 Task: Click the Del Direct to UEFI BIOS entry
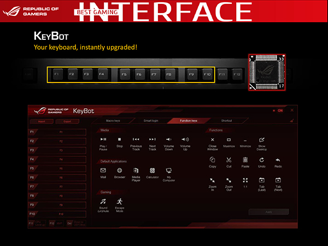(77, 224)
